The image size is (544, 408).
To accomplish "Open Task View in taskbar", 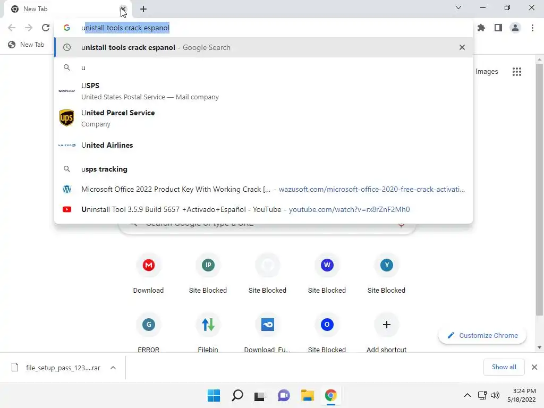I will click(260, 395).
